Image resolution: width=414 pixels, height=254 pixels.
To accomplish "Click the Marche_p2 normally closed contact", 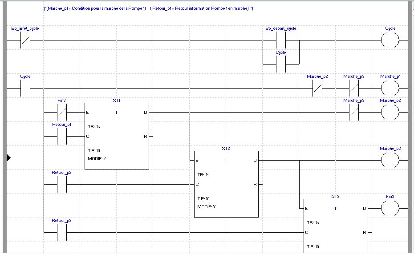I will point(317,89).
